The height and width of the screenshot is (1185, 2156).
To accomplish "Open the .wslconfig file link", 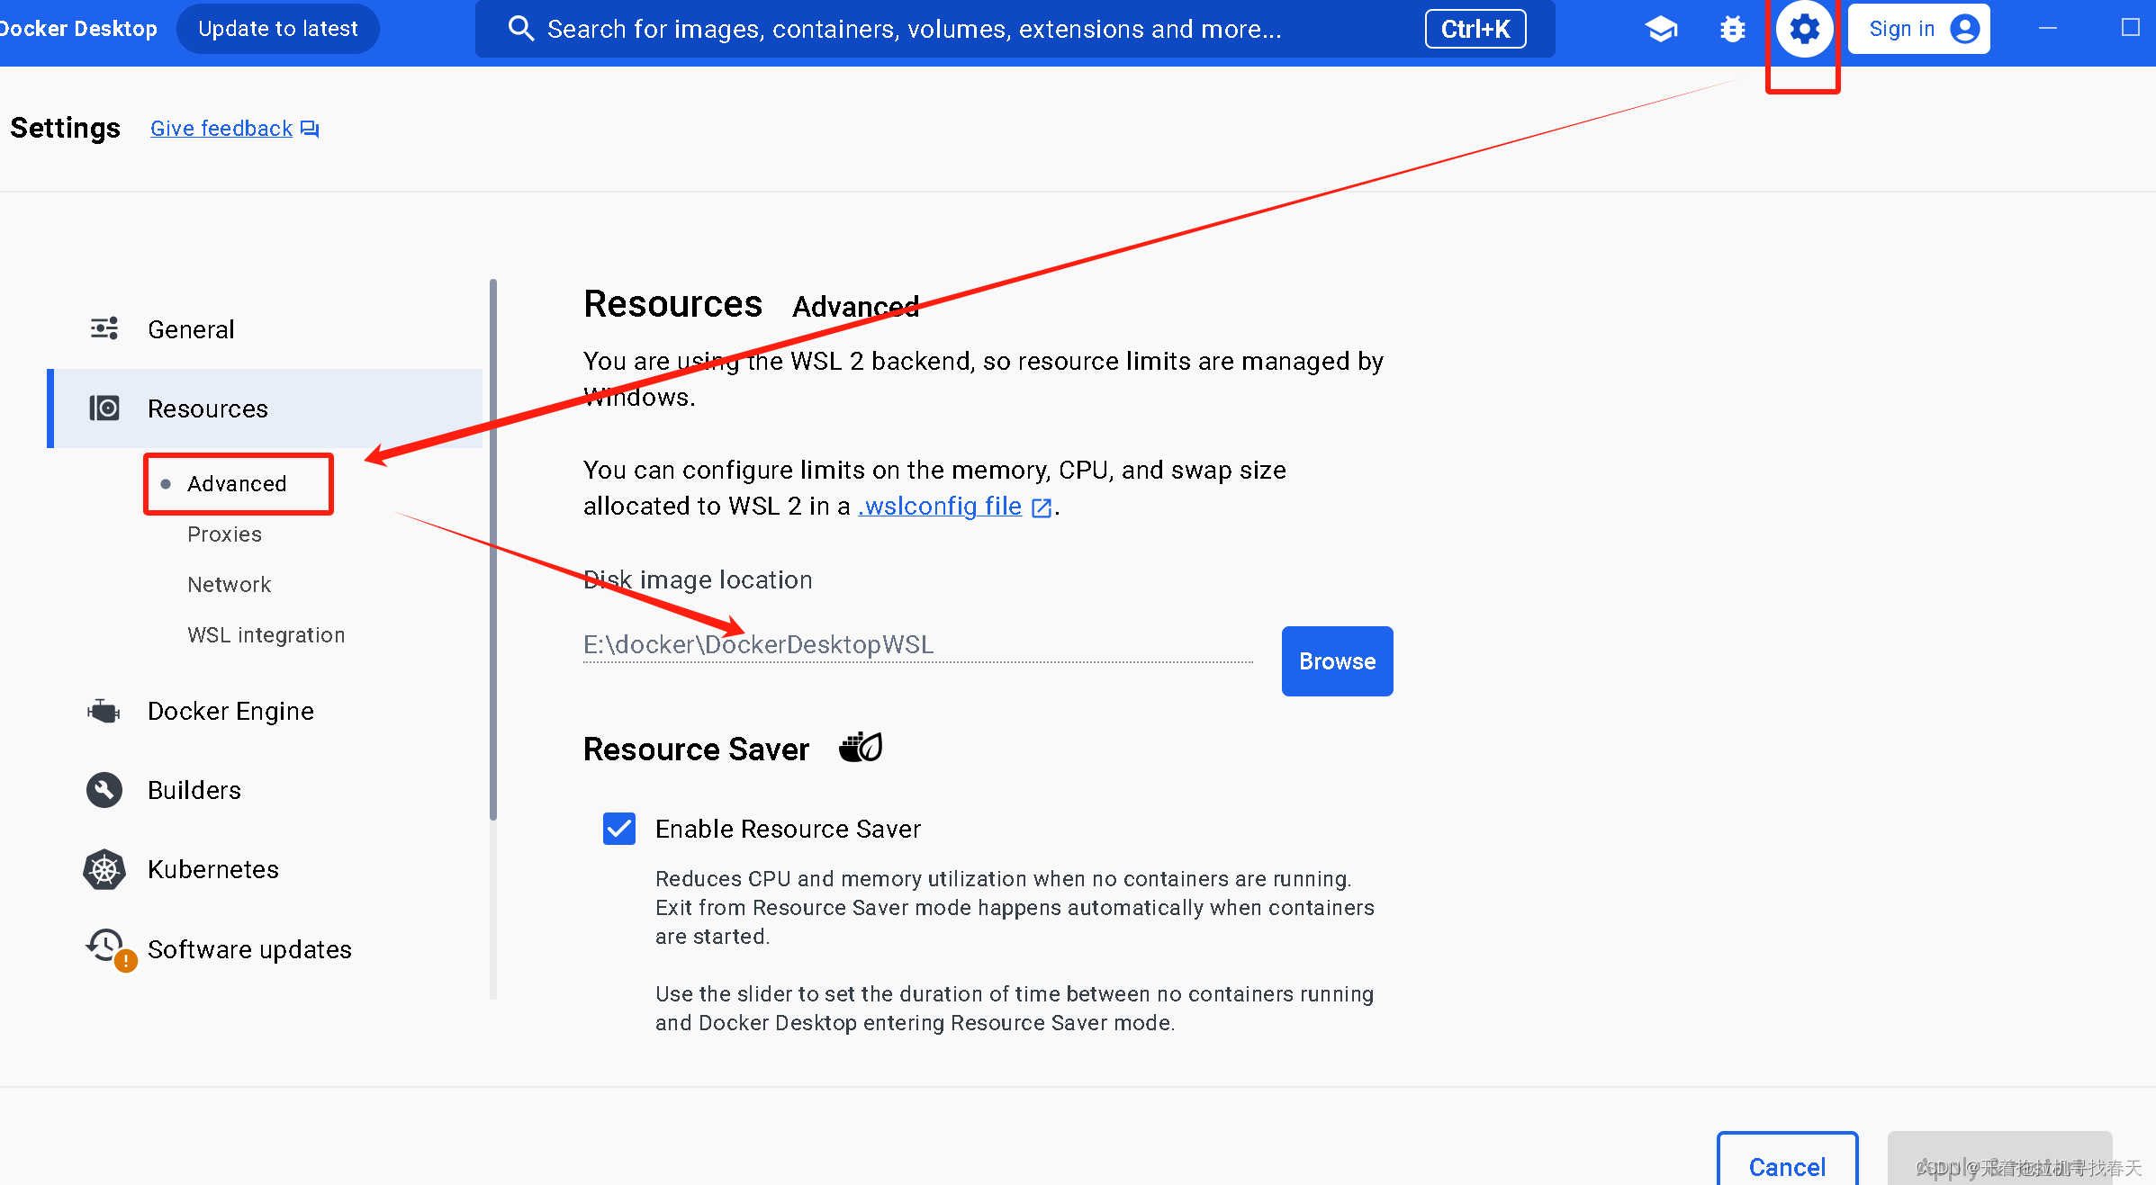I will [x=941, y=507].
